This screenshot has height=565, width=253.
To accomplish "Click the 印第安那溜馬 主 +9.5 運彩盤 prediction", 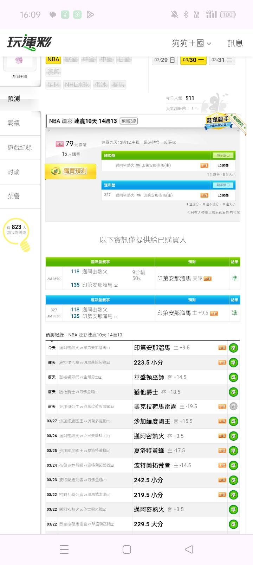I will point(192,313).
